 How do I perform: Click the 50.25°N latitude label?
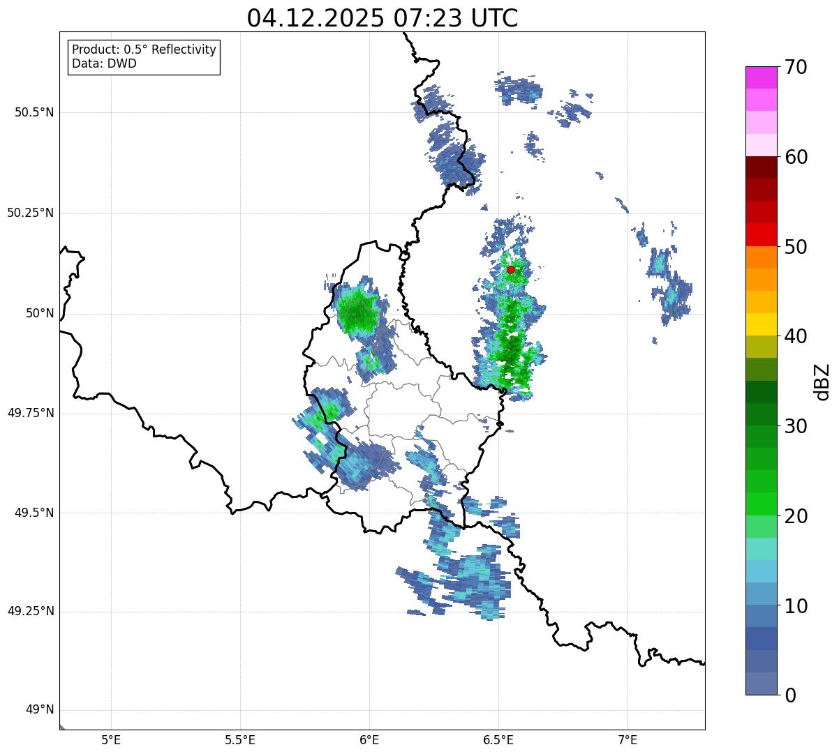click(31, 213)
